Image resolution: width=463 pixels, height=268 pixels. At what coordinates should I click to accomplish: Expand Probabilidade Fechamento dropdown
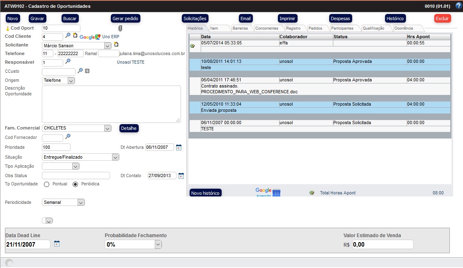[x=158, y=245]
